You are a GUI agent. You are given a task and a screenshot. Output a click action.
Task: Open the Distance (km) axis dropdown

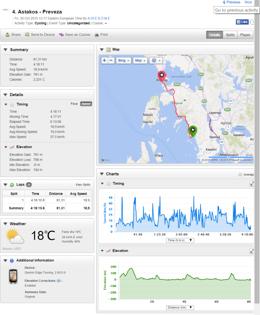pyautogui.click(x=180, y=308)
